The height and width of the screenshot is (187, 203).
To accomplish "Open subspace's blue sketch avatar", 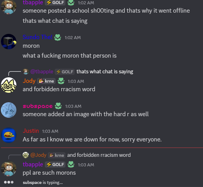I will coord(9,110).
